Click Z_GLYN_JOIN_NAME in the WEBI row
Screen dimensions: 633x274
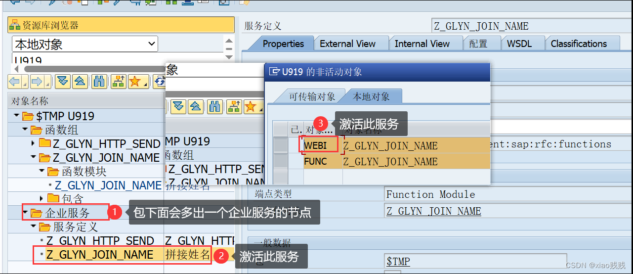390,146
